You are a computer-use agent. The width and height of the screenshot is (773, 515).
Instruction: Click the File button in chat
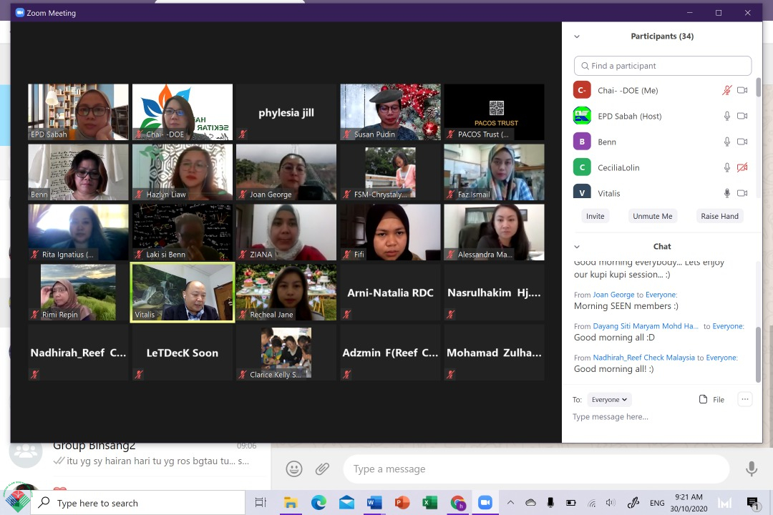click(712, 399)
